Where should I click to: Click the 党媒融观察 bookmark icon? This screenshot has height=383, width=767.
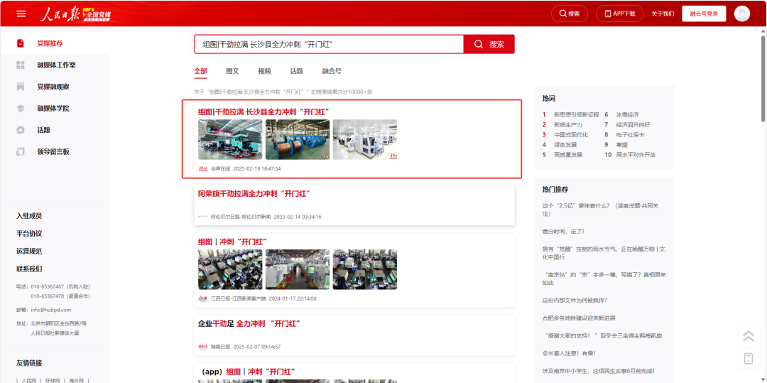(x=21, y=87)
